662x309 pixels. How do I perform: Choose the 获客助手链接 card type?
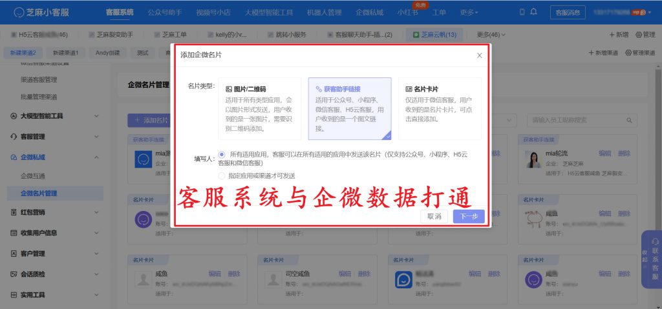pyautogui.click(x=350, y=109)
